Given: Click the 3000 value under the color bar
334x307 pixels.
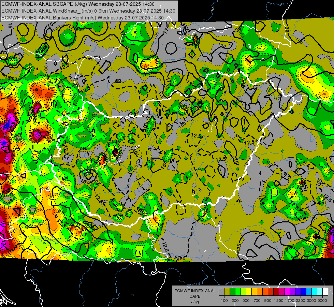Looking at the screenshot, I should (x=311, y=301).
